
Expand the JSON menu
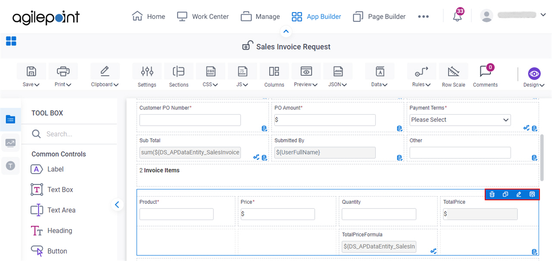pyautogui.click(x=338, y=76)
